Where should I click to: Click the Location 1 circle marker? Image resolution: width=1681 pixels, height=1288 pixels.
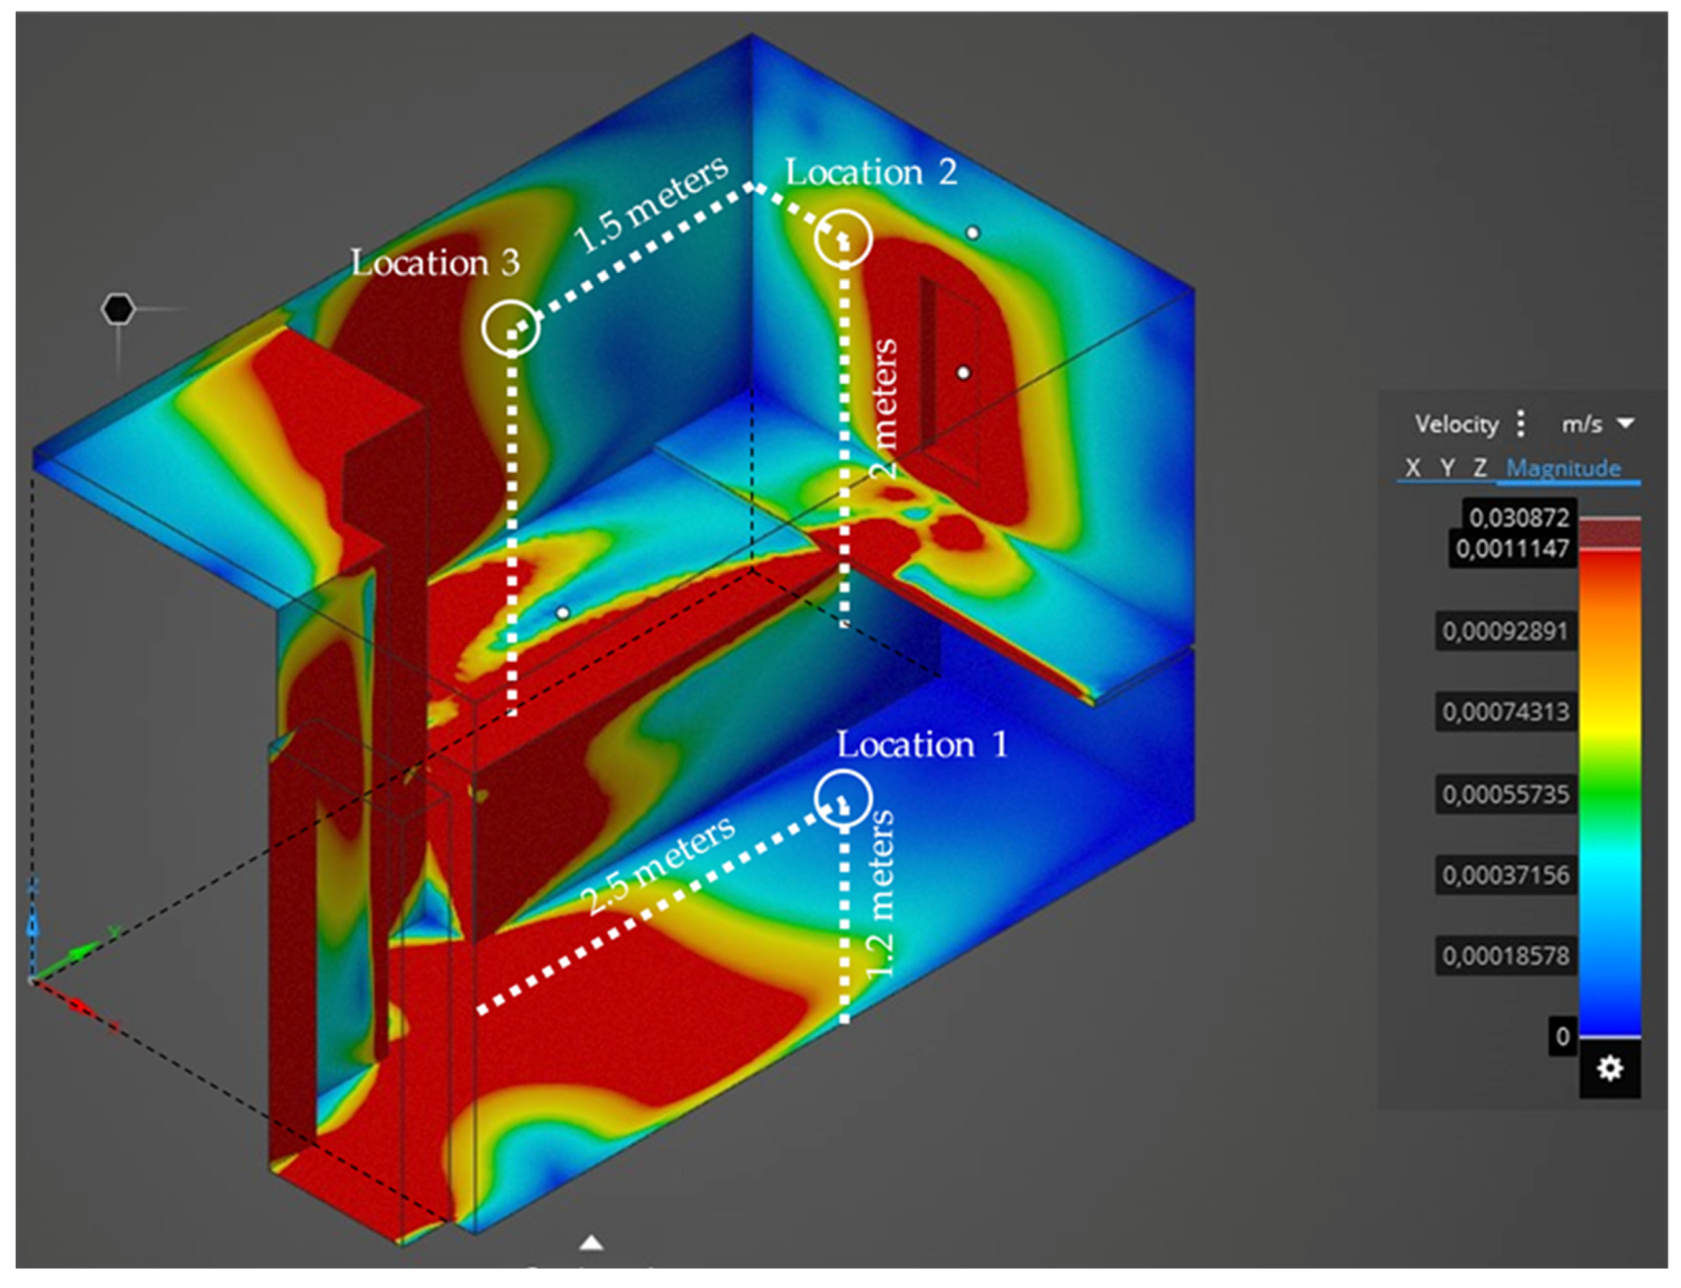(x=843, y=798)
